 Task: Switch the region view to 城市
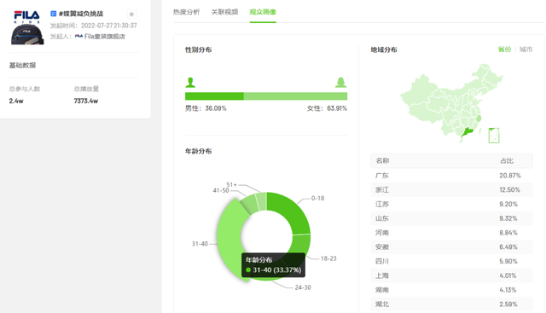click(x=526, y=49)
